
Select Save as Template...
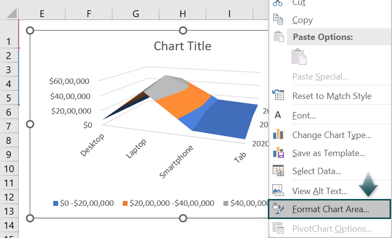click(328, 153)
